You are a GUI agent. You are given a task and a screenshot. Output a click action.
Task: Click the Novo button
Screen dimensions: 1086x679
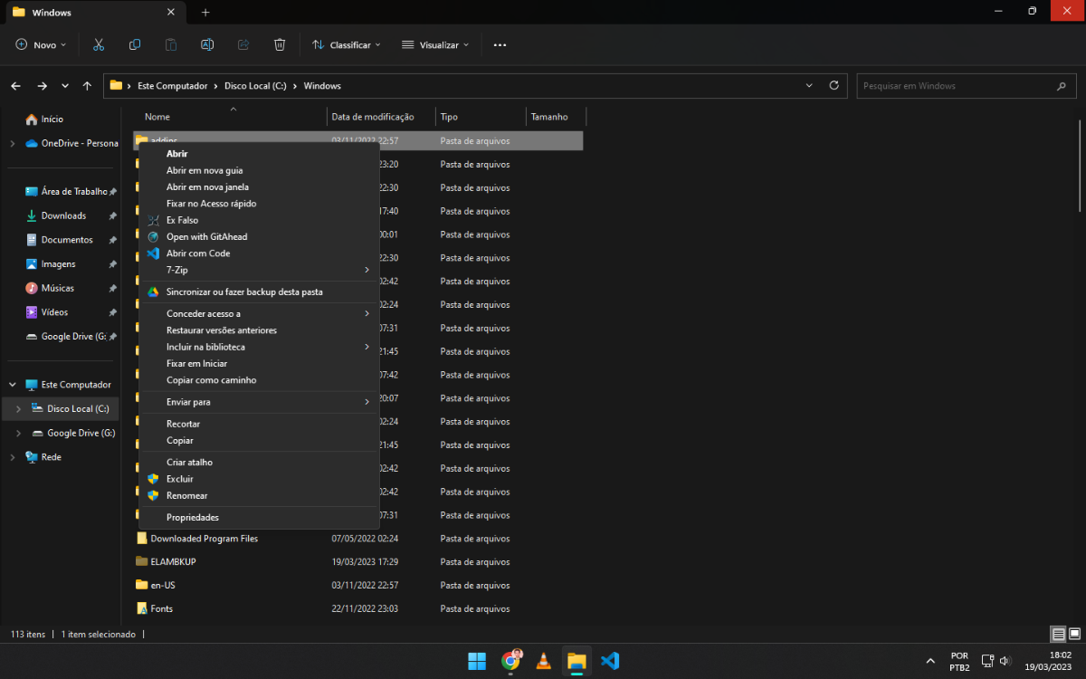[x=41, y=44]
